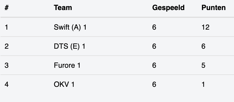Click Gespeeld value in DTS (E) 1 row

(x=154, y=46)
